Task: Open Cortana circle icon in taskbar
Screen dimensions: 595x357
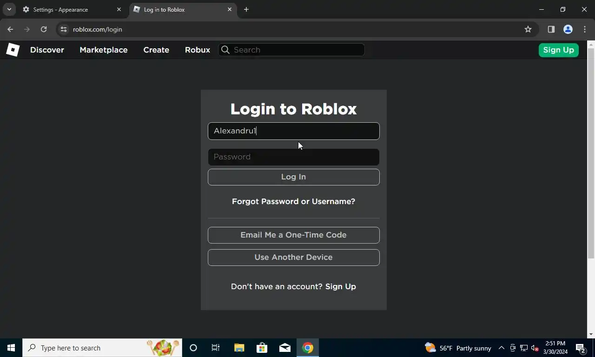Action: click(x=193, y=348)
